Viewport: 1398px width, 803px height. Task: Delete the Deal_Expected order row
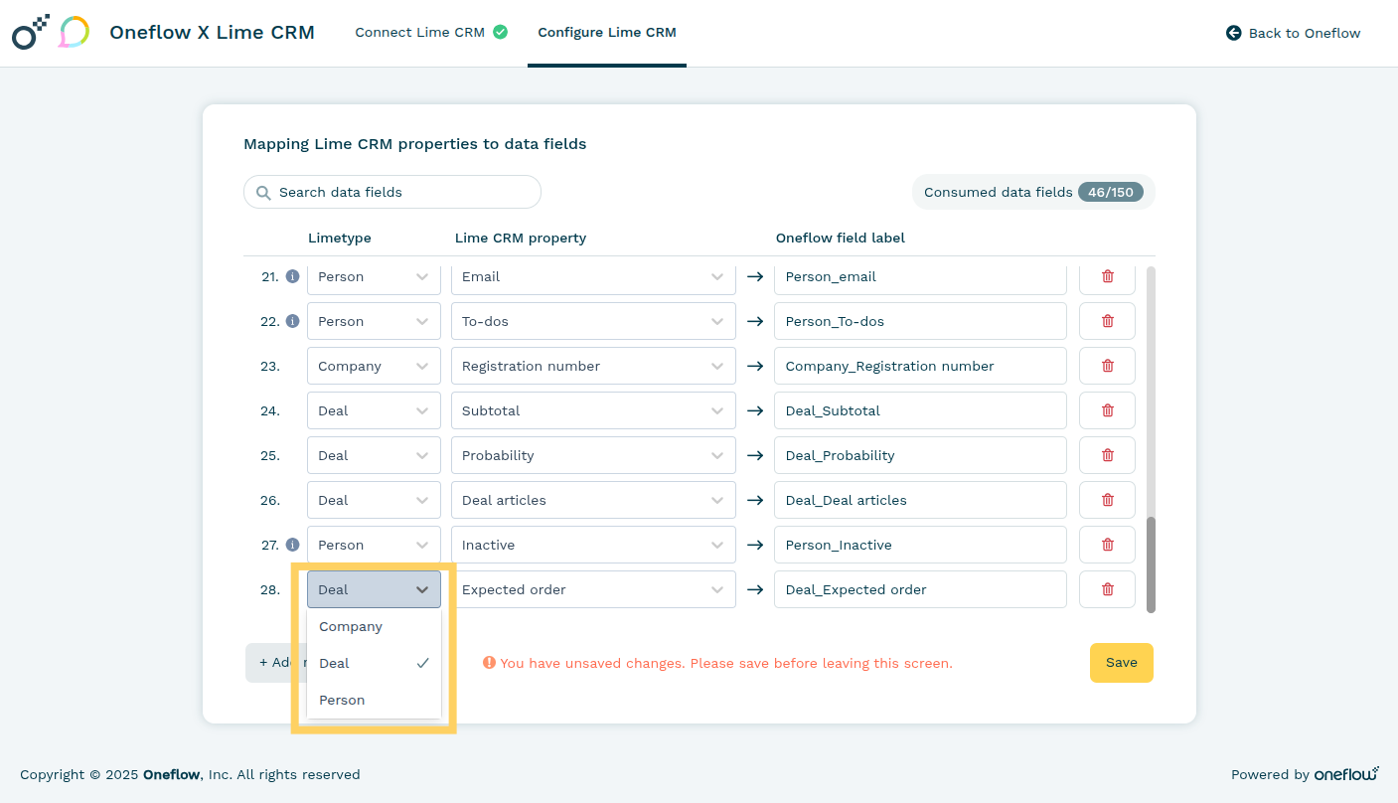point(1107,589)
